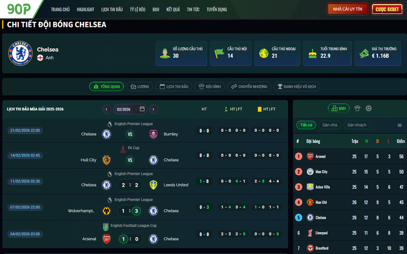Switch to the Chuyển nhượng tab
This screenshot has width=407, height=254.
[249, 87]
